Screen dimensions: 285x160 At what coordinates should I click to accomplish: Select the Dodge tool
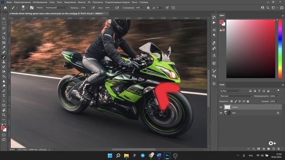pos(4,86)
